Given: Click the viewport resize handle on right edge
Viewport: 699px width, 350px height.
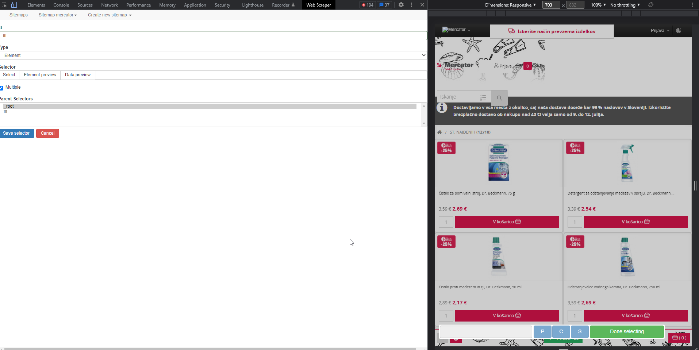Looking at the screenshot, I should (x=695, y=186).
